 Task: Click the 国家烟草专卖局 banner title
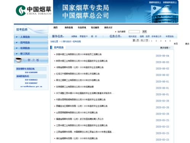[x=86, y=8]
